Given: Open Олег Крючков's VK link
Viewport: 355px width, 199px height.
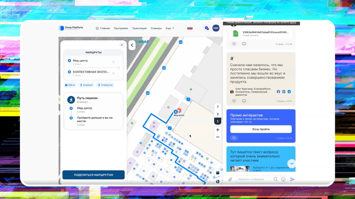Looking at the screenshot, I should point(284,92).
